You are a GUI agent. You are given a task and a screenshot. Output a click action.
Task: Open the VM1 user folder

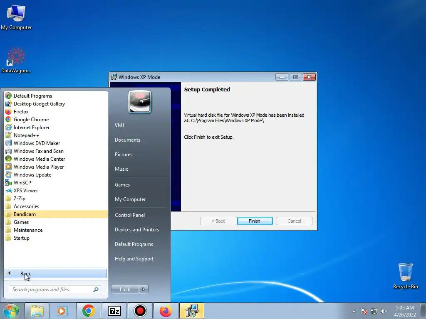click(119, 125)
